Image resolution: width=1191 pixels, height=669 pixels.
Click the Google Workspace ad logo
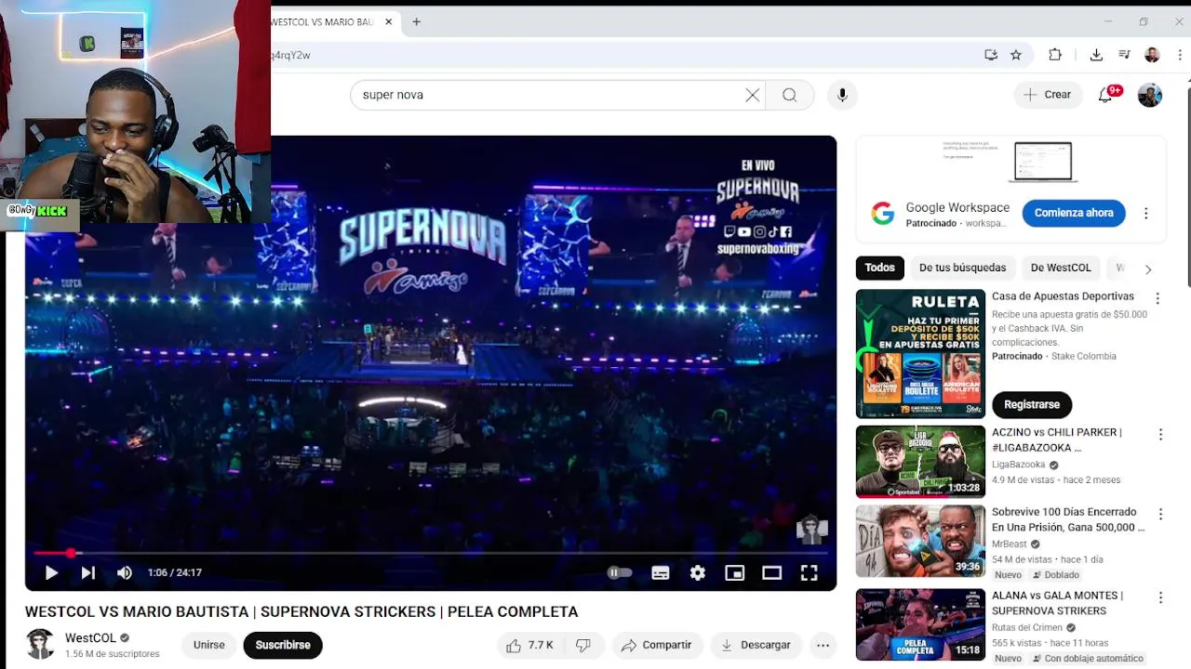click(882, 214)
